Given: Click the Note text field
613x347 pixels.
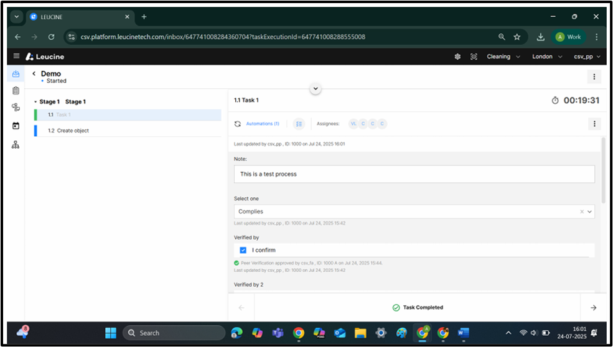Looking at the screenshot, I should coord(414,174).
